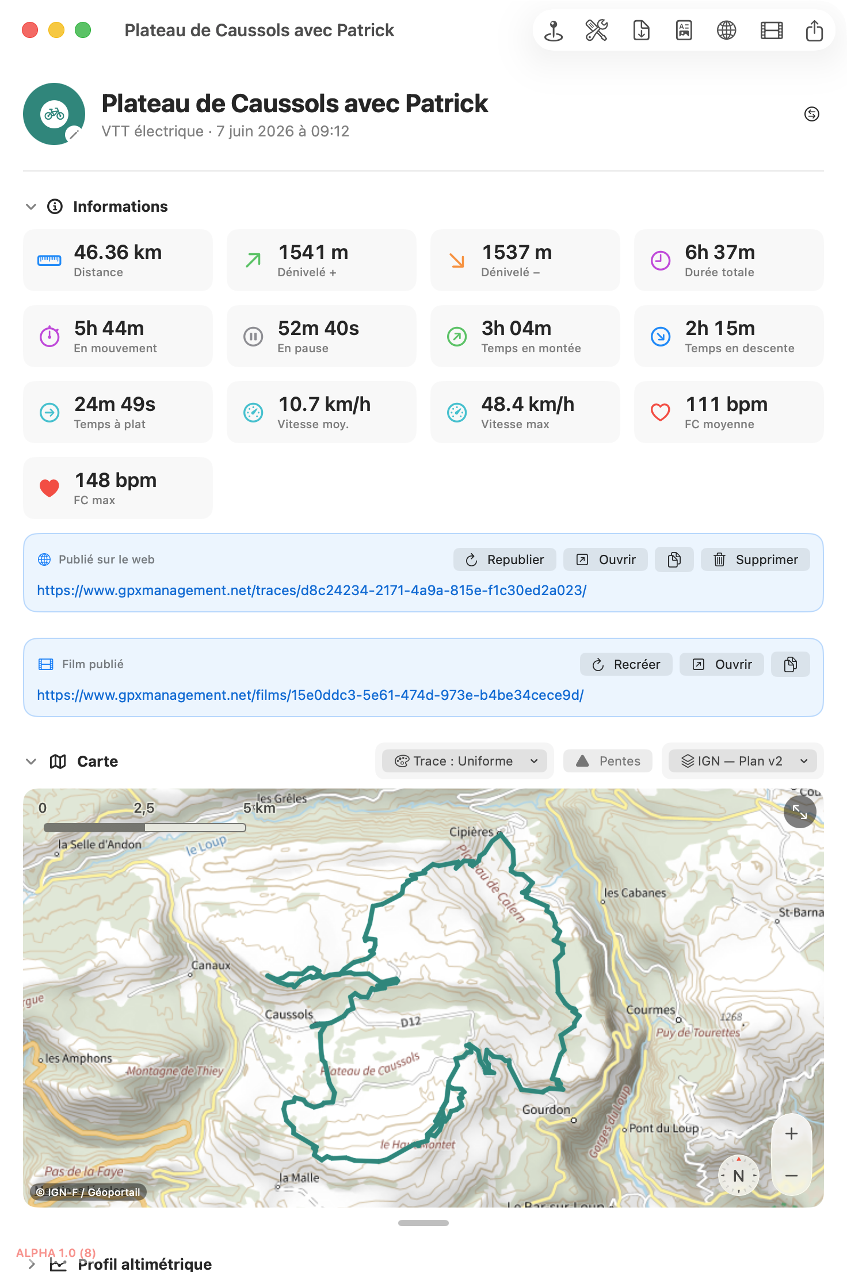This screenshot has width=847, height=1272.
Task: Copy the film link with copy icon
Action: pyautogui.click(x=791, y=664)
